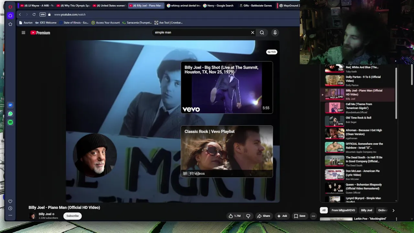Screen dimensions: 414x233
Task: Open Messenger in the Opera sidebar
Action: 10,105
